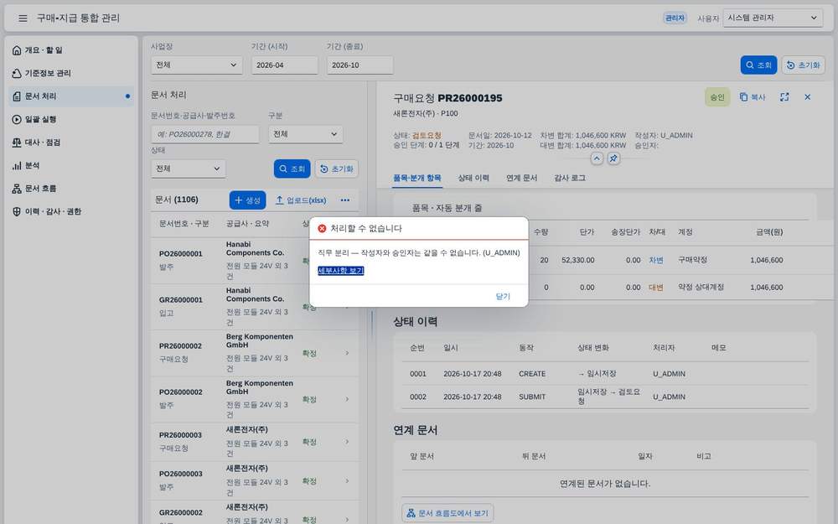Image resolution: width=838 pixels, height=524 pixels.
Task: Click 조회 button in 문서 처리 panel
Action: click(x=292, y=169)
